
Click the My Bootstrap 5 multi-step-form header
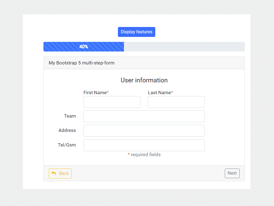tap(82, 63)
